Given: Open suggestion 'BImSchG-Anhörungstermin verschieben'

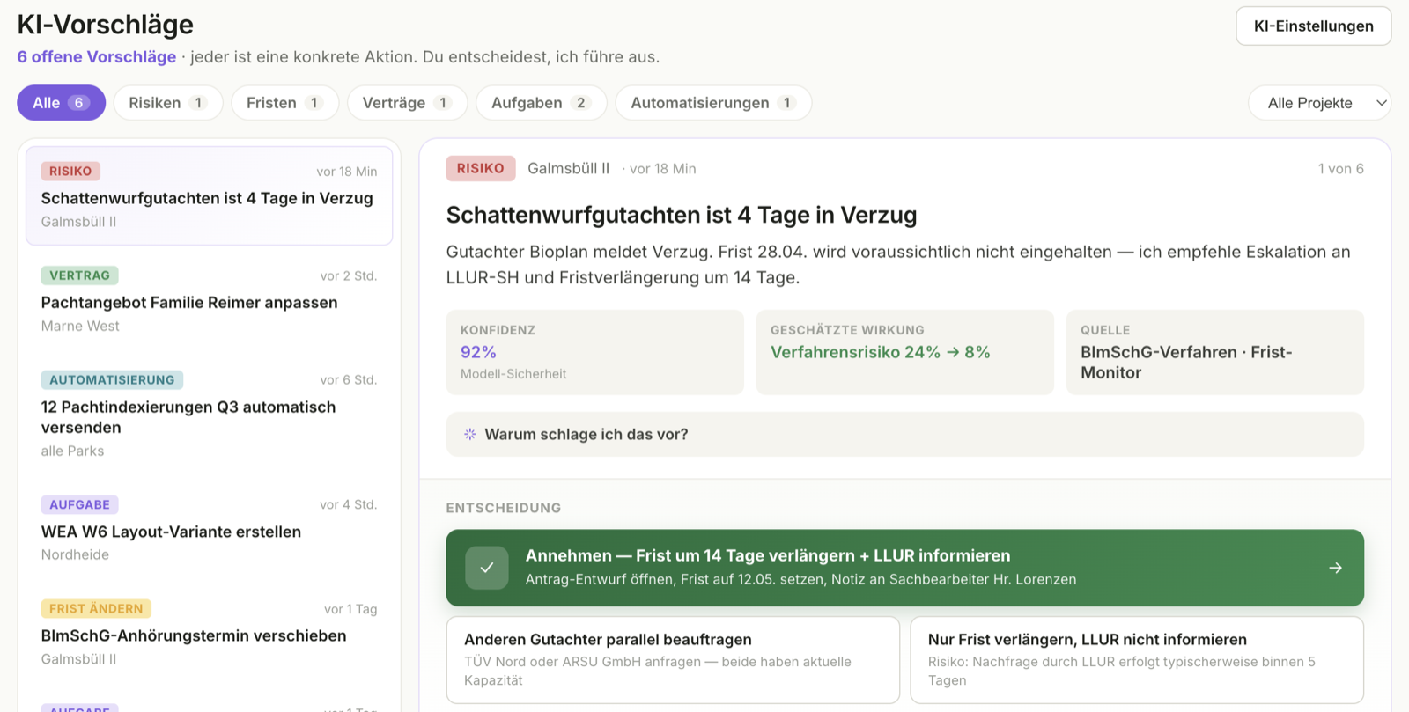Looking at the screenshot, I should point(209,633).
